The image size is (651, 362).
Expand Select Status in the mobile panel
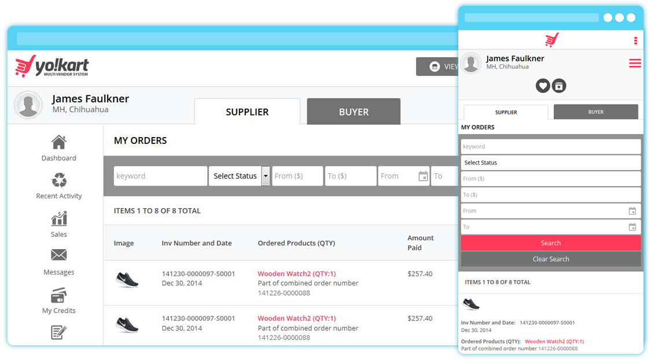[550, 162]
